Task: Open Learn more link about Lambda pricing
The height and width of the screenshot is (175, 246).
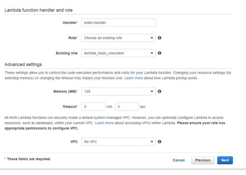Action: [133, 78]
